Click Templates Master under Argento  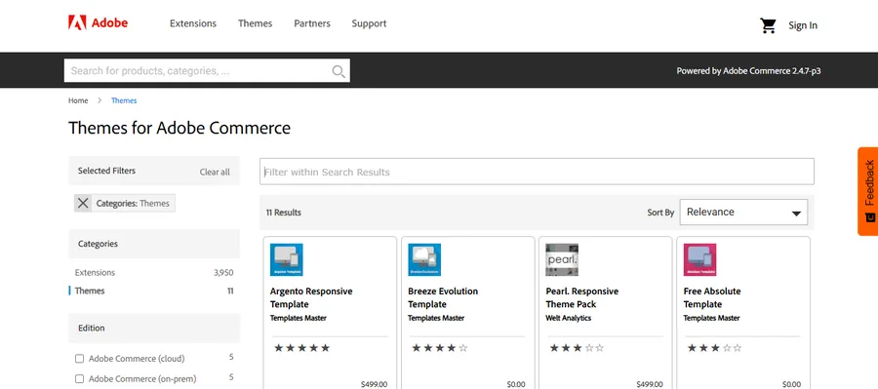click(299, 318)
